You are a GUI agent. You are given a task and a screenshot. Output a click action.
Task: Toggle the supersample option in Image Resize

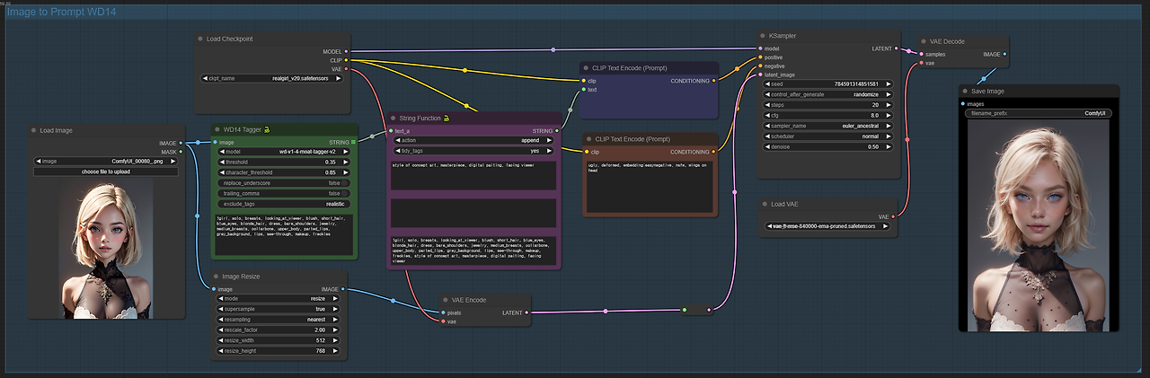click(280, 309)
